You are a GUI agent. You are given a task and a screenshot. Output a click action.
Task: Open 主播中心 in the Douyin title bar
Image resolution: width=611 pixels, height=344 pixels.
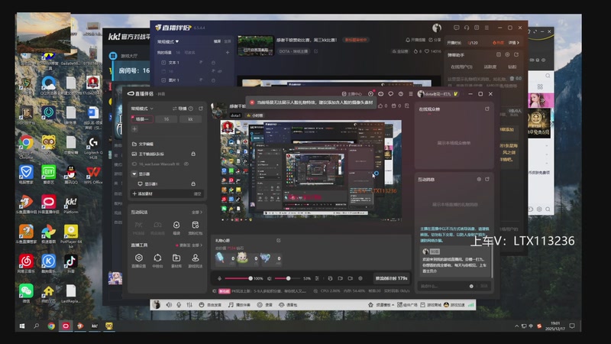click(352, 94)
